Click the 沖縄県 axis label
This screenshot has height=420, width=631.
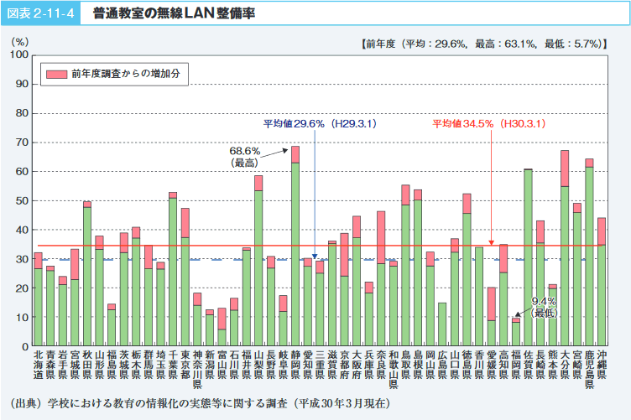602,365
